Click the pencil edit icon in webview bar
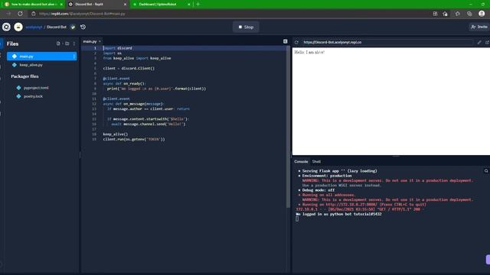This screenshot has width=490, height=275. point(479,42)
